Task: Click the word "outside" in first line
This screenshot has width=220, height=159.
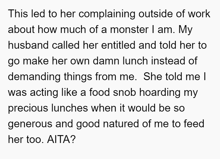Action: click(x=156, y=14)
